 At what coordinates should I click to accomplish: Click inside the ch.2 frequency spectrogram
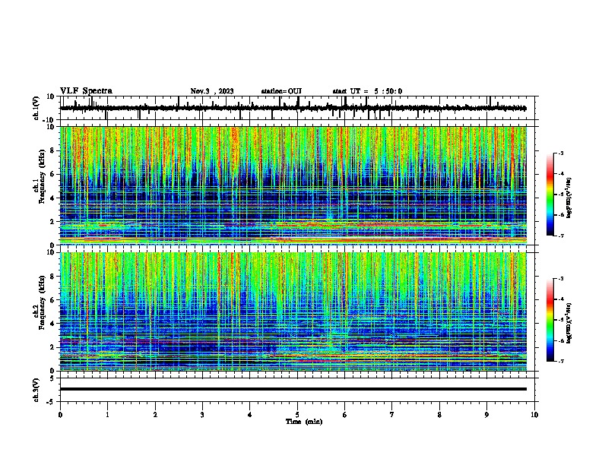[293, 312]
